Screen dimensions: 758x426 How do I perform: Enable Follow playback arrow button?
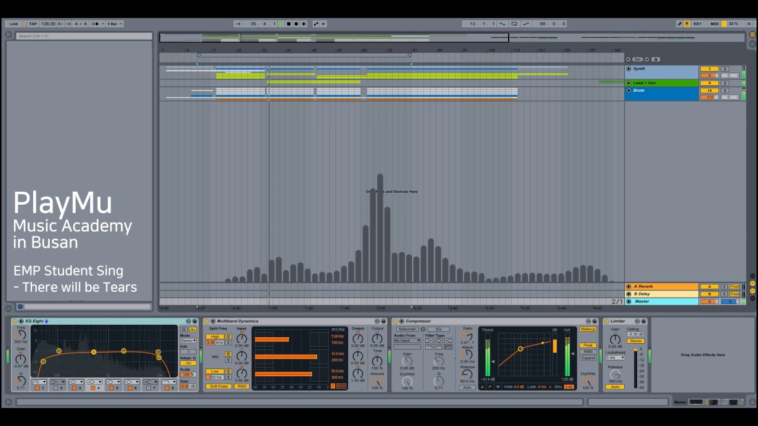pyautogui.click(x=237, y=24)
